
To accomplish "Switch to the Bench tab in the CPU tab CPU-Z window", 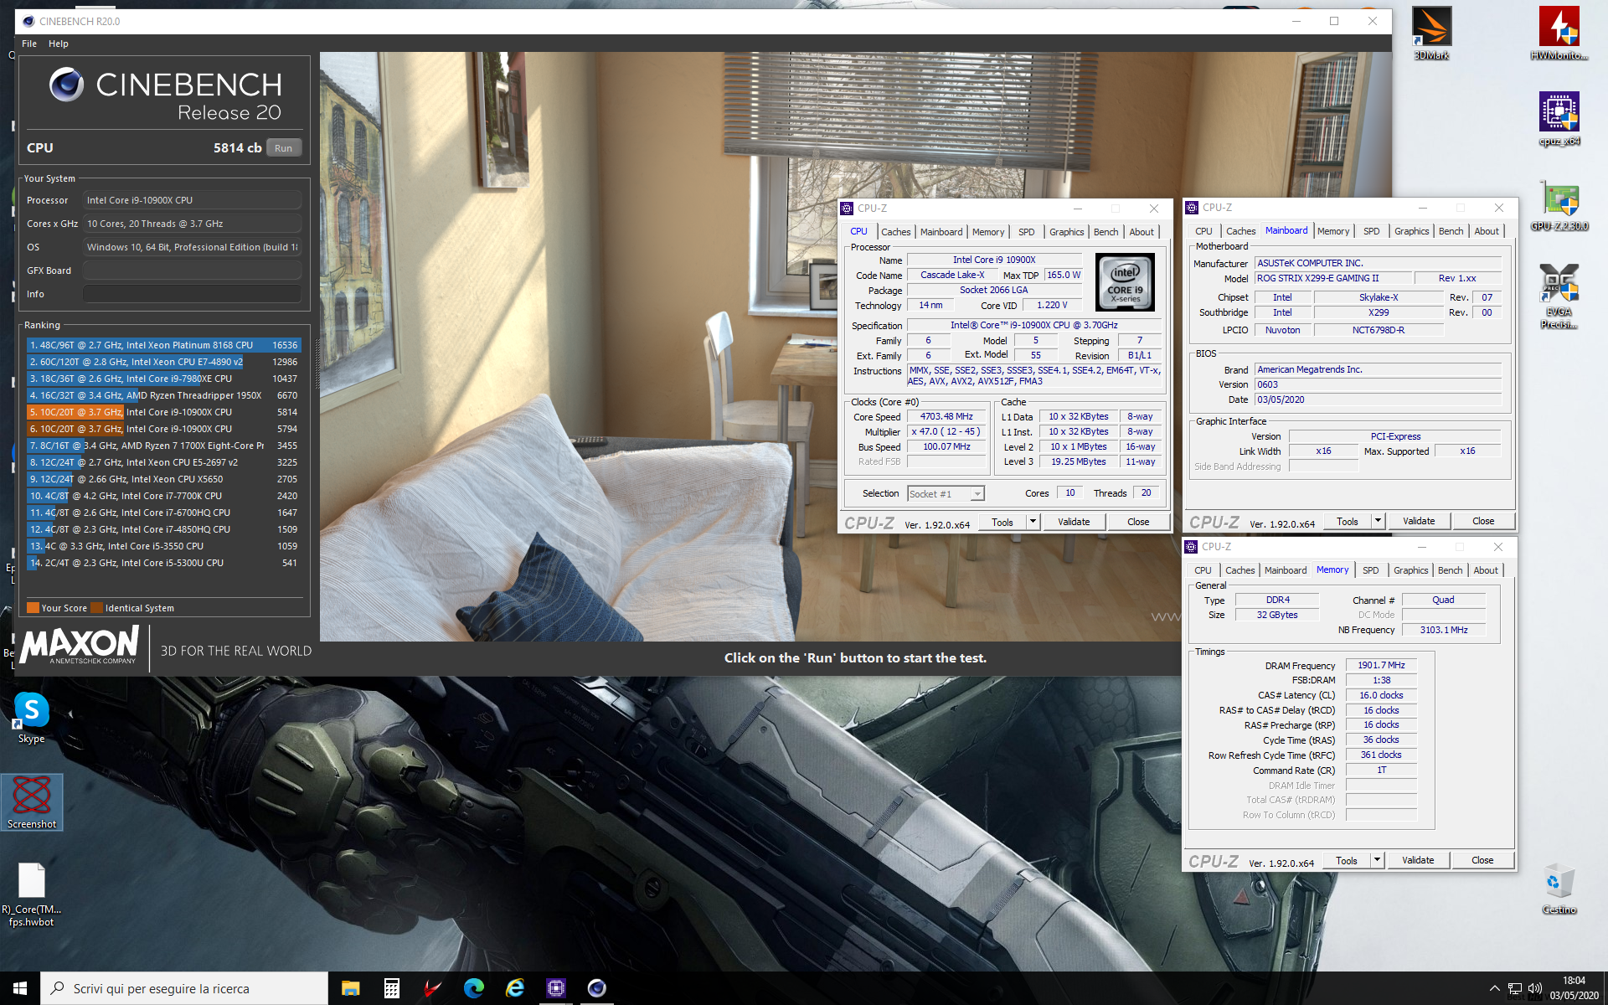I will pos(1105,232).
